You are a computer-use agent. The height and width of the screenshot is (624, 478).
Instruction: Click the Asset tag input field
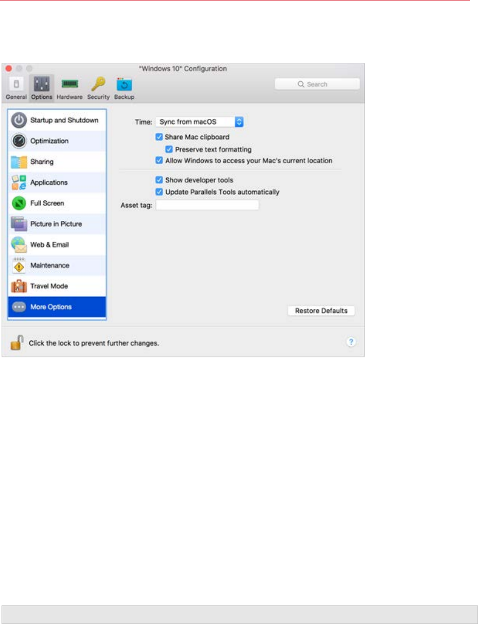coord(207,205)
